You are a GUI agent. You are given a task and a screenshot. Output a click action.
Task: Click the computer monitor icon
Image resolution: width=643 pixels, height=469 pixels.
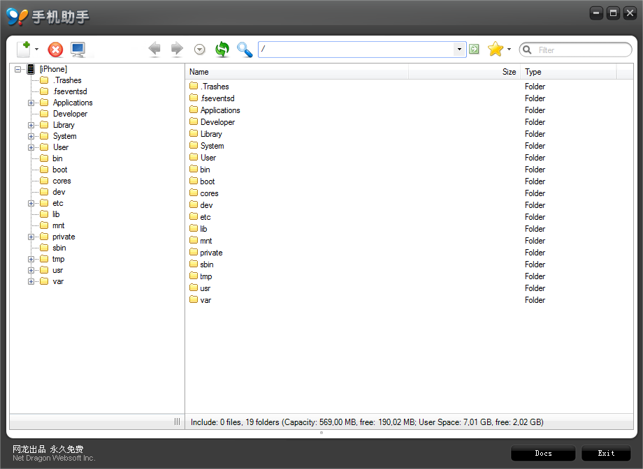click(78, 50)
